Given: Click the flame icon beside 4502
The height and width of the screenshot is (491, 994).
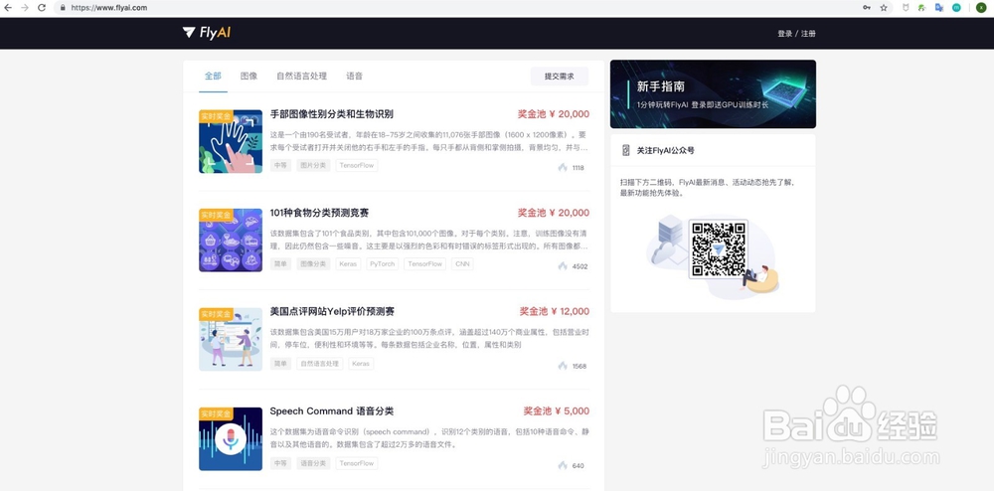Looking at the screenshot, I should (x=563, y=266).
